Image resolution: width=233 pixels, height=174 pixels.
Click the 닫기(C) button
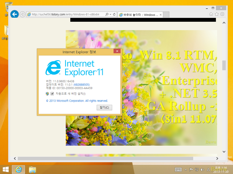[x=104, y=108]
